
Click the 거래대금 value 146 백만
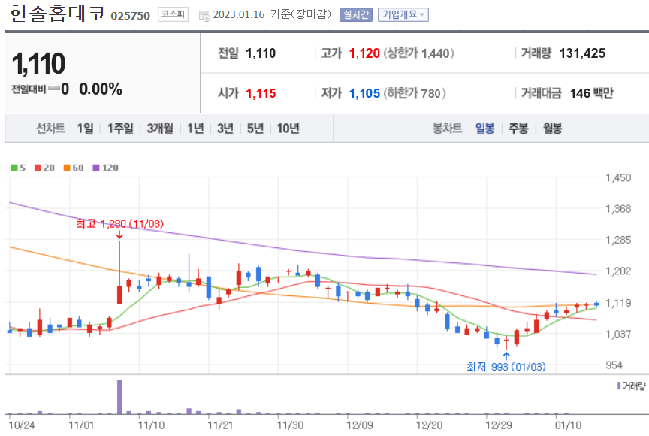coord(591,93)
